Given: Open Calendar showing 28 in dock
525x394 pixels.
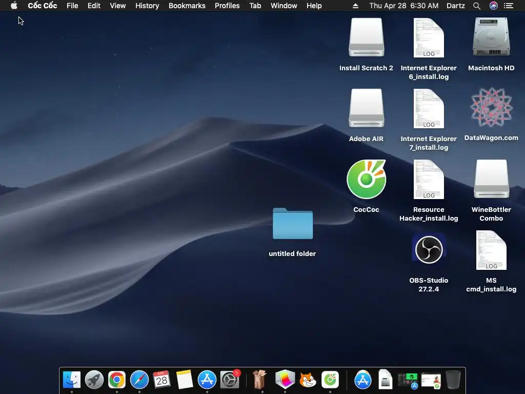Looking at the screenshot, I should pos(161,380).
